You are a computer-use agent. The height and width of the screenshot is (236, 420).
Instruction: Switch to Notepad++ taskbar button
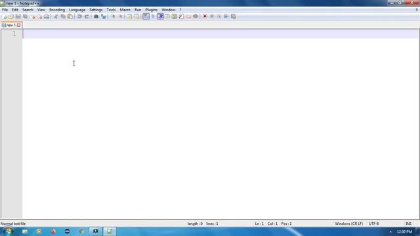(x=110, y=231)
